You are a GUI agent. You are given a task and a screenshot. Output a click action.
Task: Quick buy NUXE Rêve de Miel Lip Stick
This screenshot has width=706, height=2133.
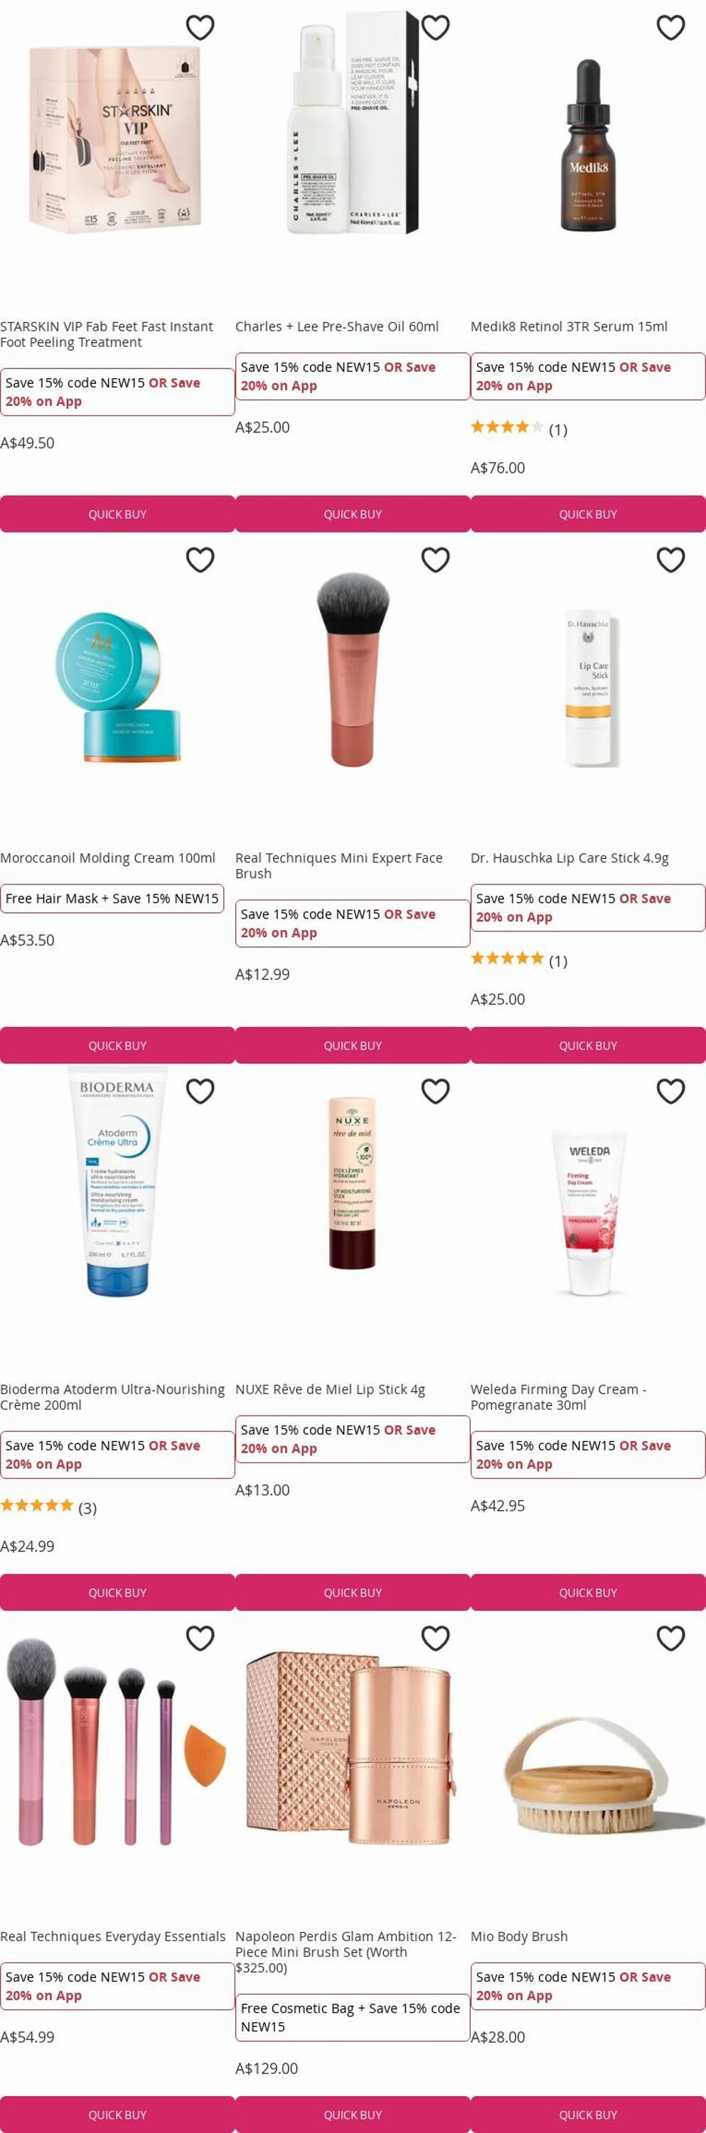[353, 1593]
